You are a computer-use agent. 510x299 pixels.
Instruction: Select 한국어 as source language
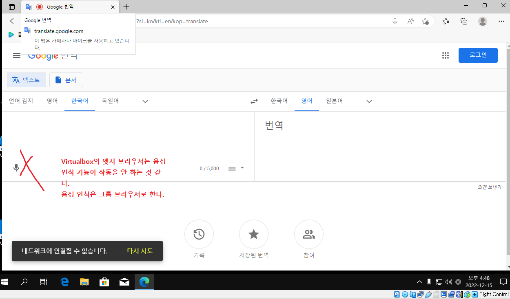coord(80,101)
